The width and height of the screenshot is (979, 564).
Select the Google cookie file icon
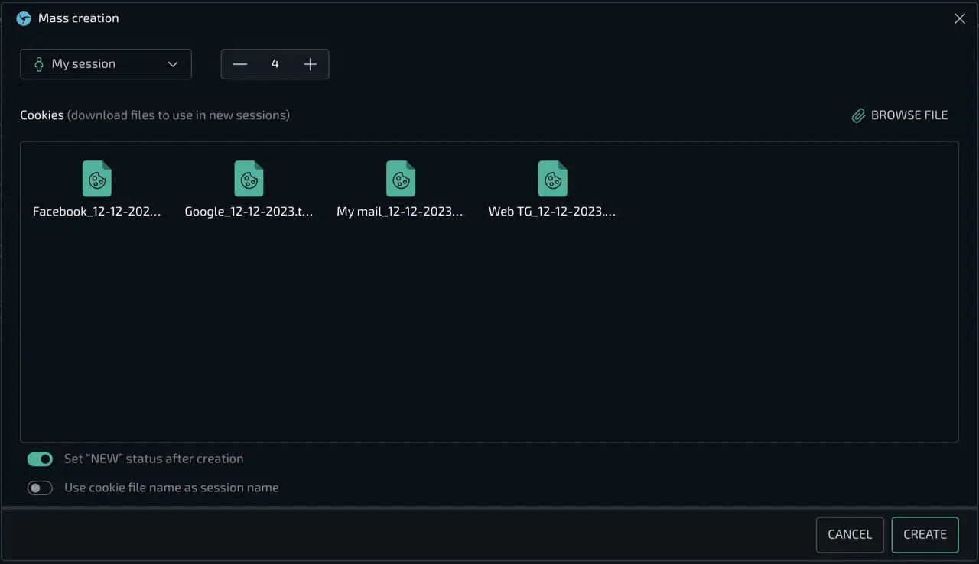pos(249,179)
